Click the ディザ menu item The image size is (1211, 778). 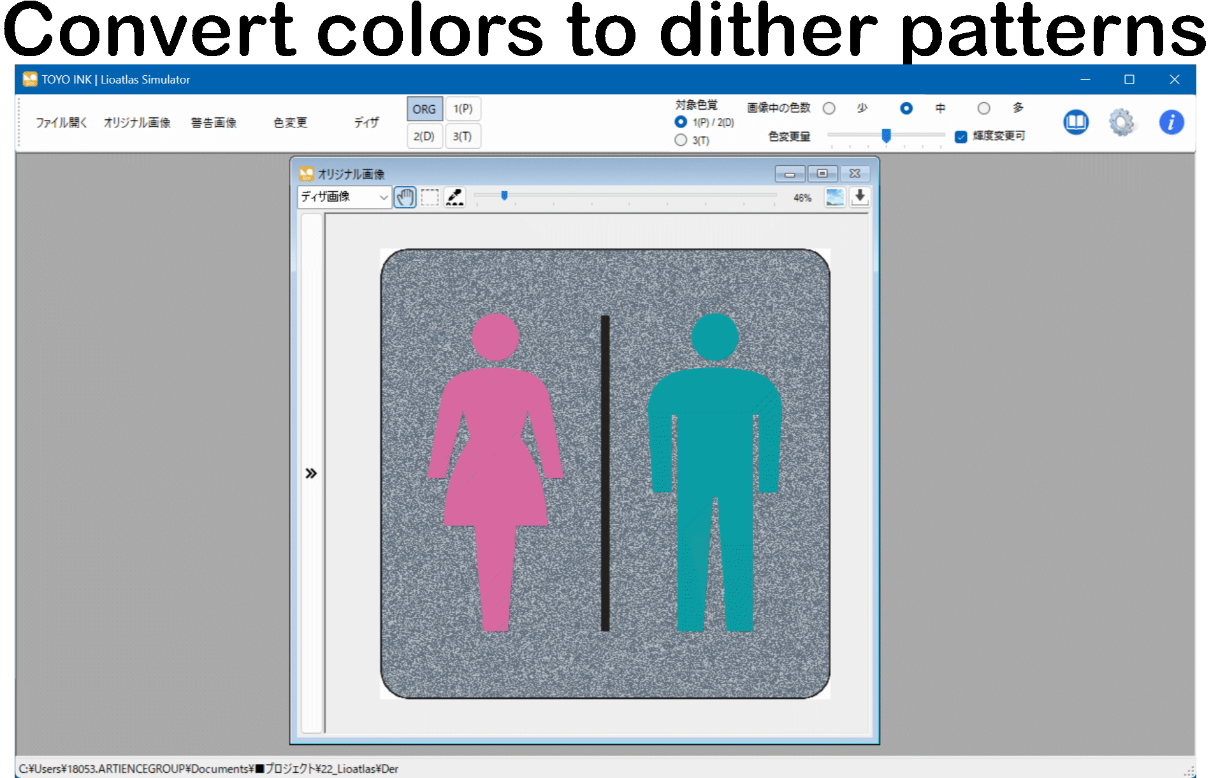366,122
